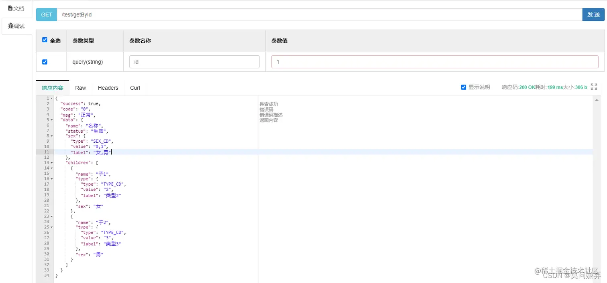Click the 错误码描述 description text
Viewport: 607px width, 283px height.
(x=271, y=115)
